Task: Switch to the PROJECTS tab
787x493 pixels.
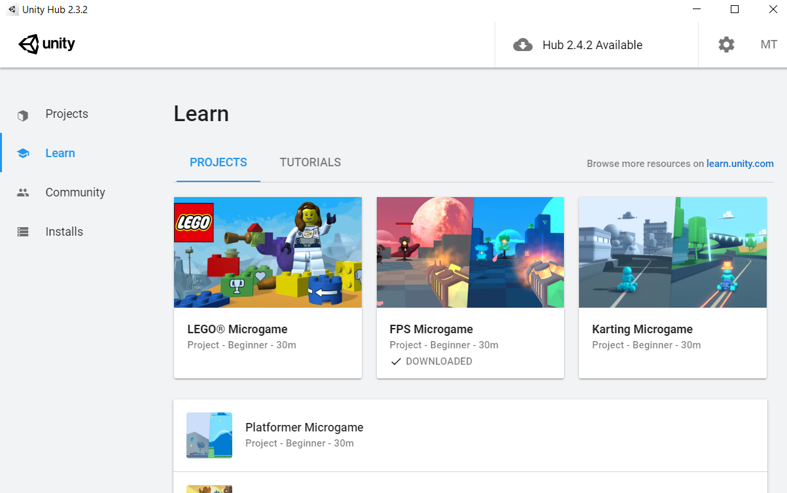Action: (x=219, y=162)
